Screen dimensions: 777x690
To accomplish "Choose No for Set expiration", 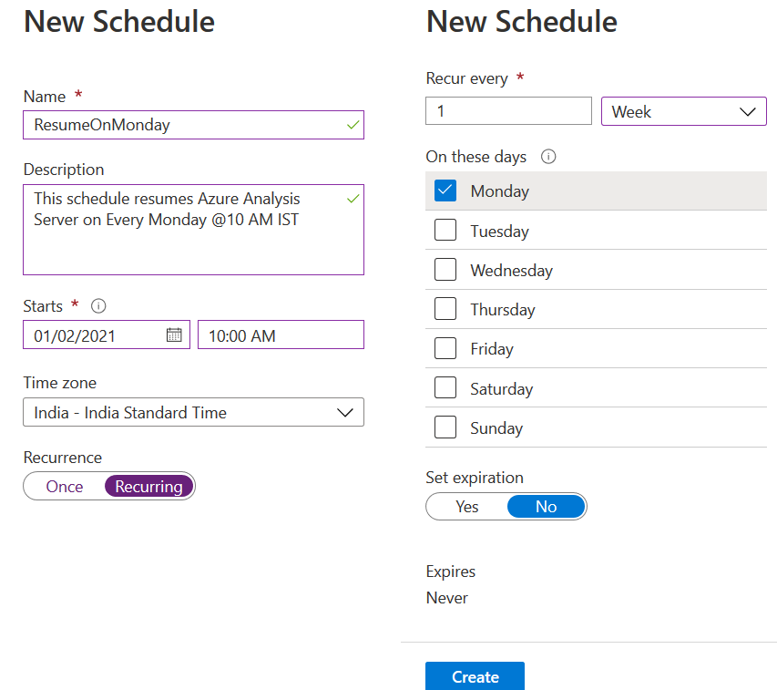I will [546, 507].
